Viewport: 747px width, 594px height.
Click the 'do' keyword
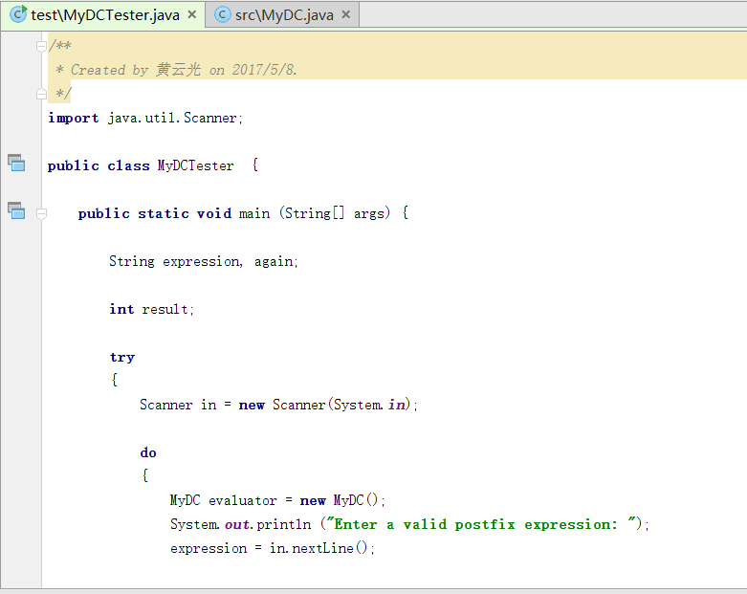tap(148, 452)
